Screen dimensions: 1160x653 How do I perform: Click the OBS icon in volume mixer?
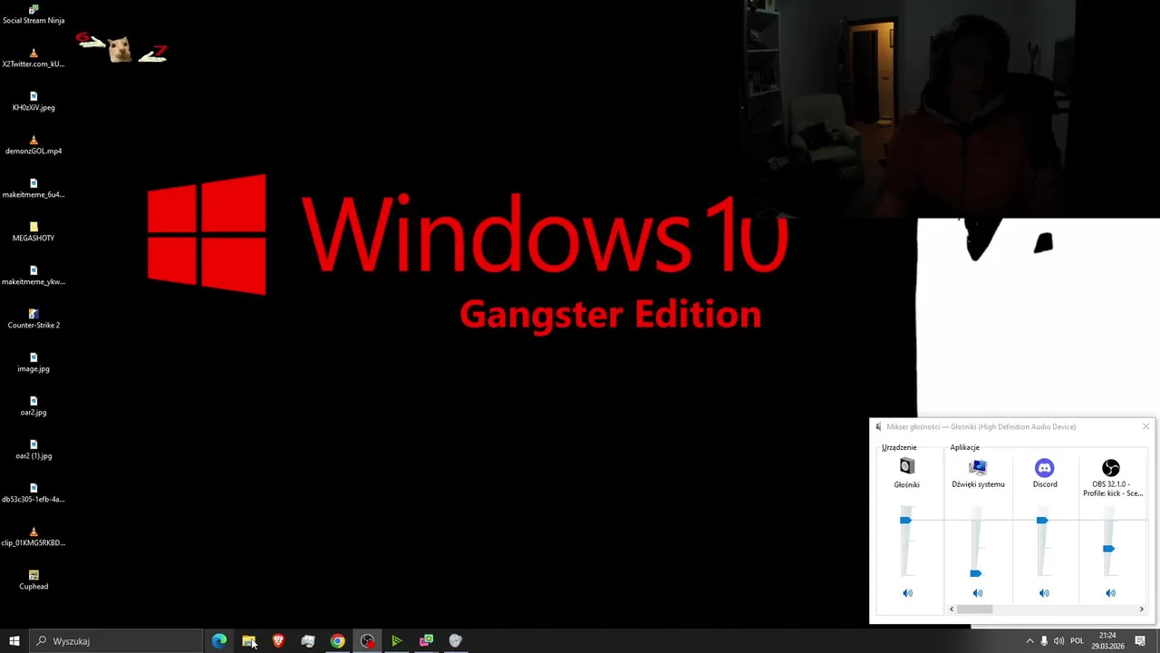pyautogui.click(x=1111, y=468)
